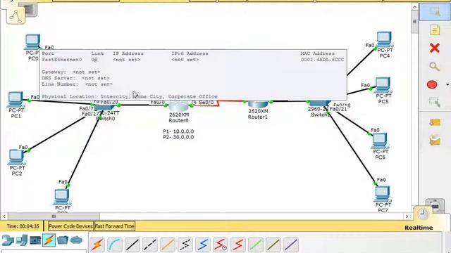This screenshot has width=451, height=253.
Task: Click the Logical workspace icon at top-left
Action: click(x=16, y=16)
